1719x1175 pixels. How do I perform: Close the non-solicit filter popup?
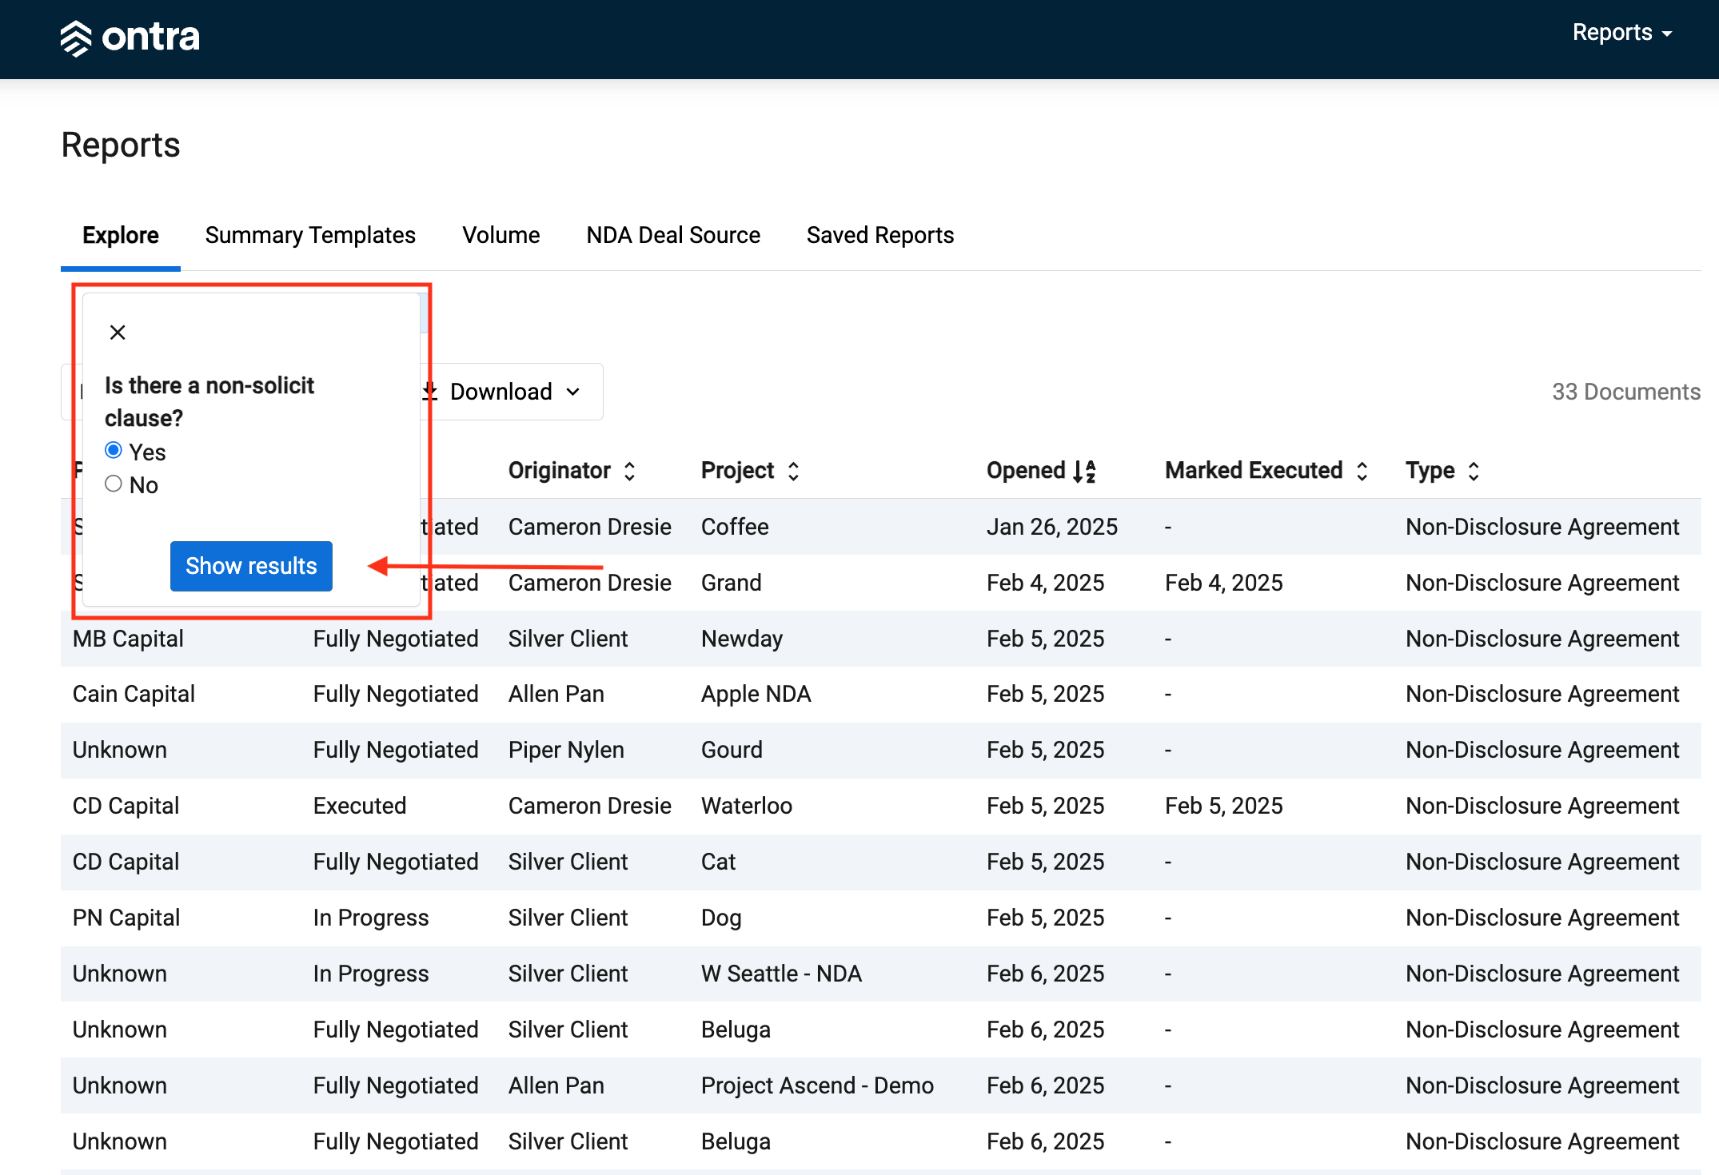pyautogui.click(x=118, y=333)
